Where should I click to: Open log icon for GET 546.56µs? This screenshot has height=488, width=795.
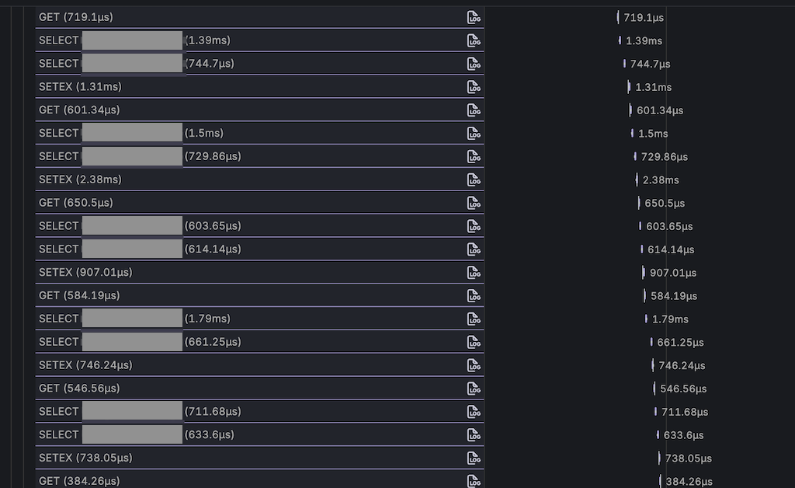474,389
